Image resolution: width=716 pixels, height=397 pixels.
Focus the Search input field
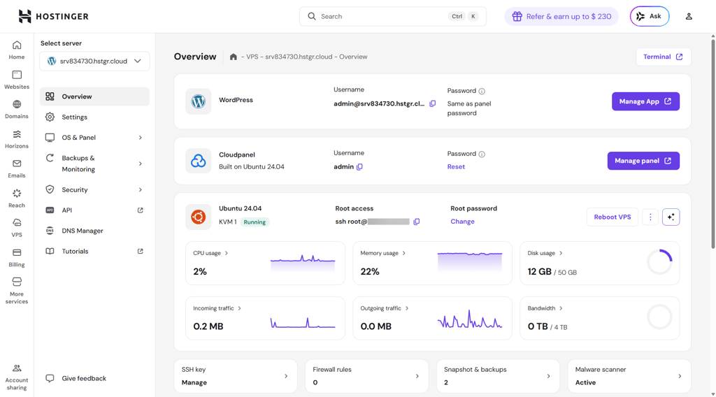(393, 17)
